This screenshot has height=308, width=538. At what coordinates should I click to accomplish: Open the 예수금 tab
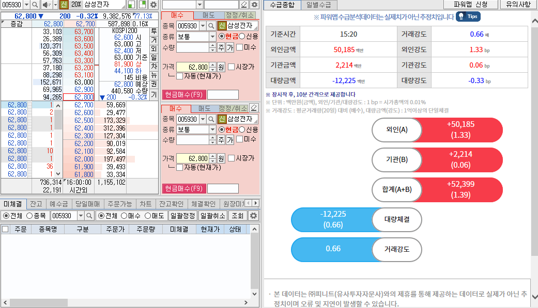click(59, 204)
